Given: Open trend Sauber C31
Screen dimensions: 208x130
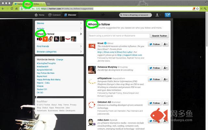Looking at the screenshot, I should pyautogui.click(x=42, y=89).
